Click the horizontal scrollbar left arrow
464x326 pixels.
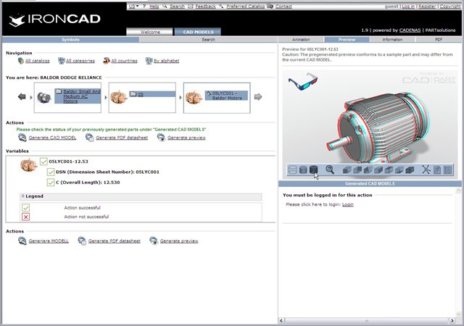(282, 321)
